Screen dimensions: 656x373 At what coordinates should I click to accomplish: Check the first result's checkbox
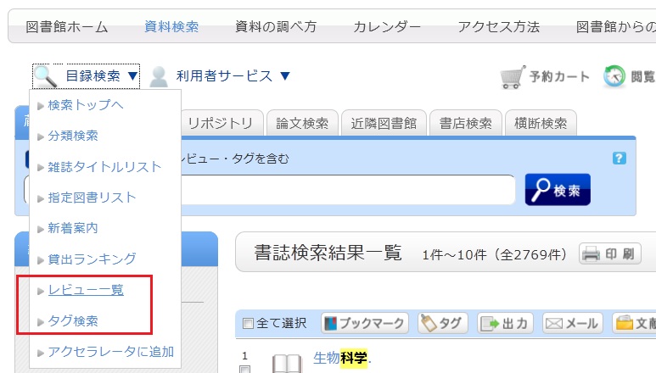coord(244,370)
